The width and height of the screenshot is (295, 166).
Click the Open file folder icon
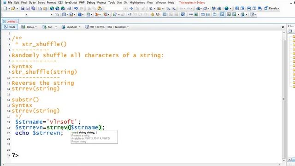coord(13,8)
